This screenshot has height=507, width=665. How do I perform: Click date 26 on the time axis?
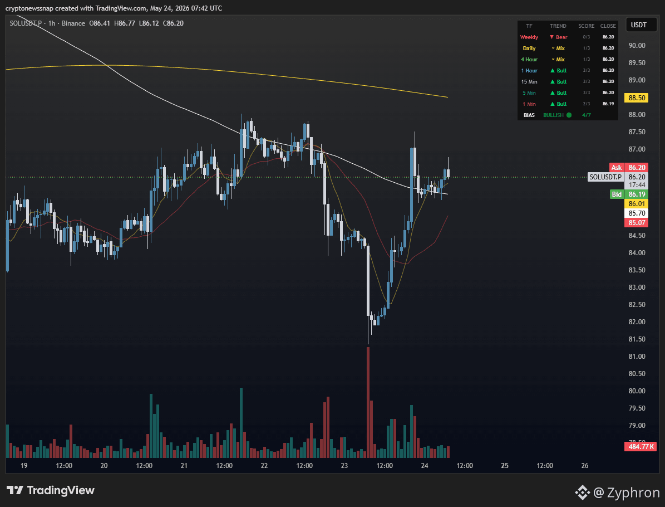click(x=584, y=466)
